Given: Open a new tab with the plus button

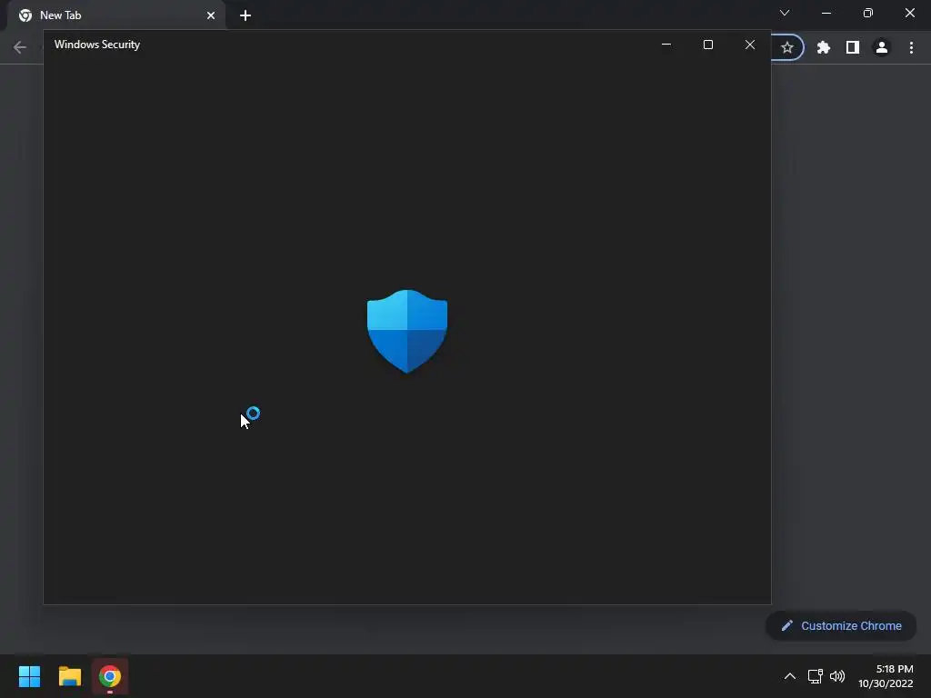Looking at the screenshot, I should [x=245, y=15].
